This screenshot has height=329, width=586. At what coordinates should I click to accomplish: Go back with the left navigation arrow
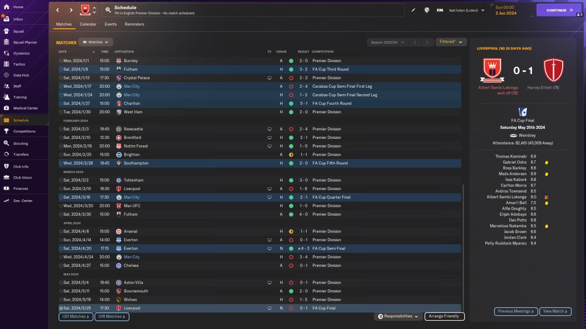(57, 10)
